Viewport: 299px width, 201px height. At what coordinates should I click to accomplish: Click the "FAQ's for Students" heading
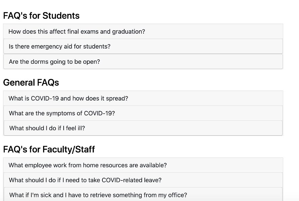(x=41, y=16)
